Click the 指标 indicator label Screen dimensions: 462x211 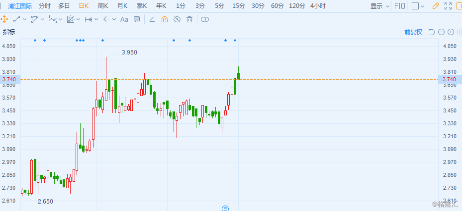tap(9, 32)
